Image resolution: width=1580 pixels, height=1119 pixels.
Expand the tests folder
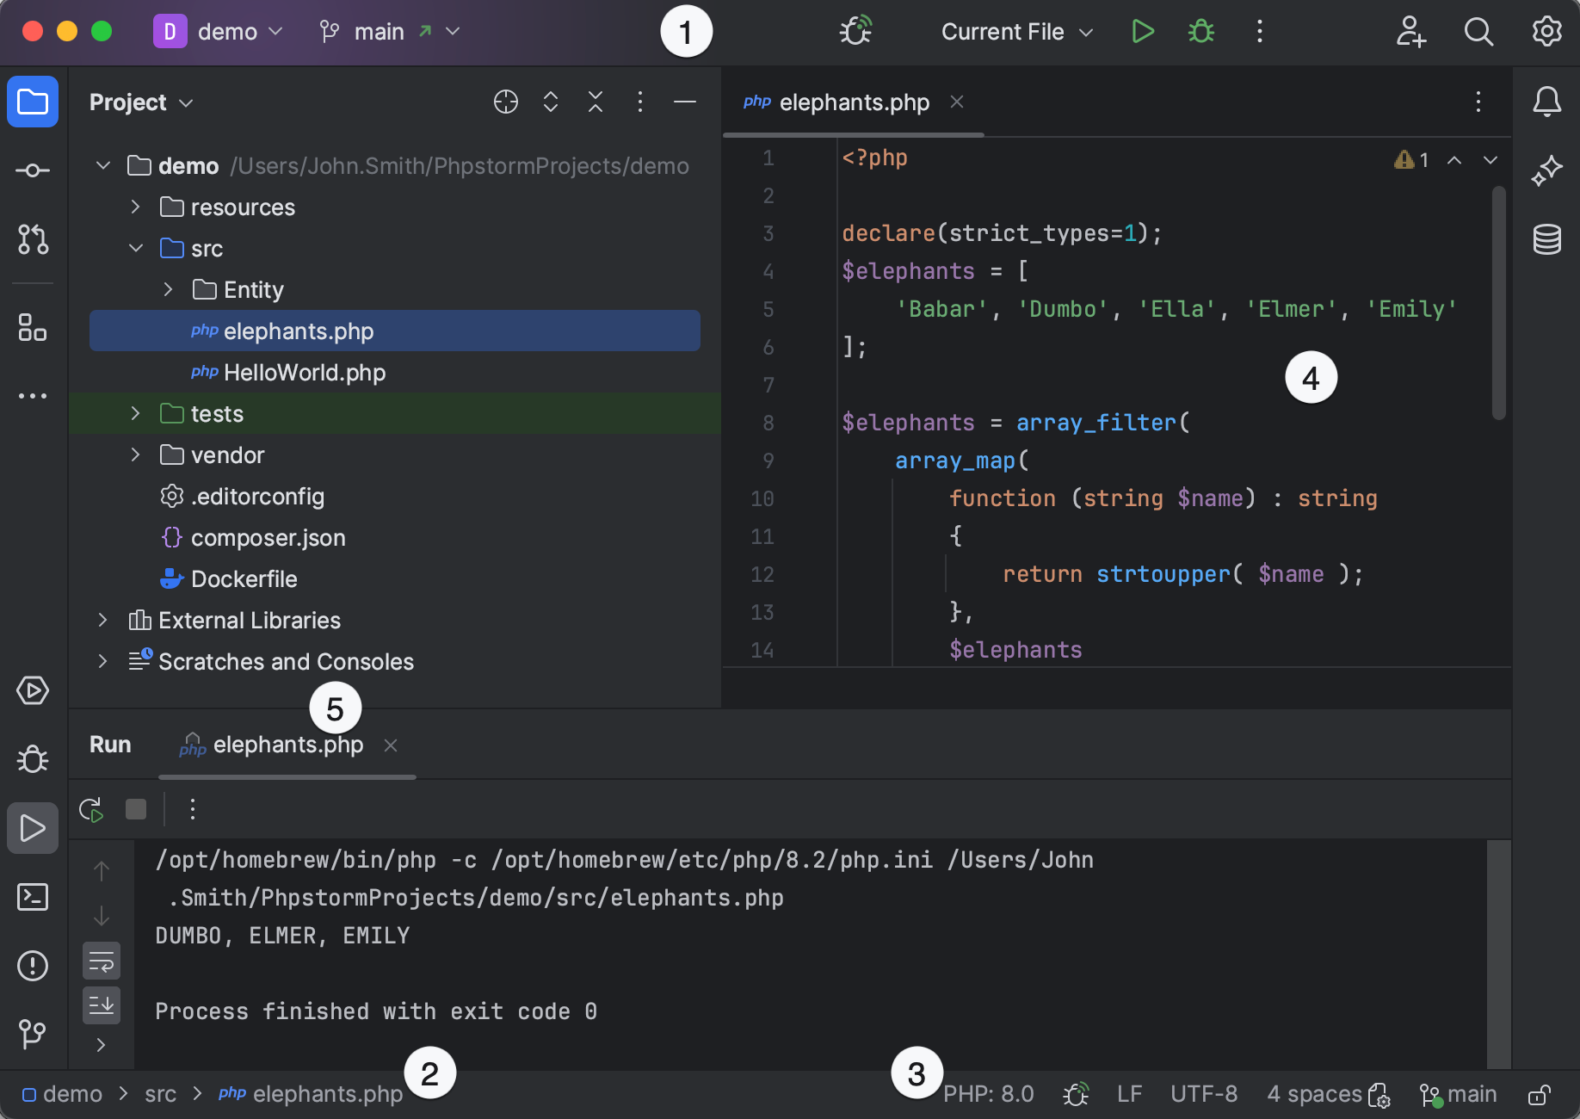coord(135,413)
